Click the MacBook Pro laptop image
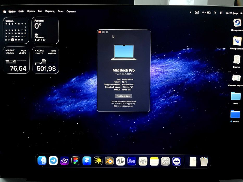 click(x=124, y=53)
